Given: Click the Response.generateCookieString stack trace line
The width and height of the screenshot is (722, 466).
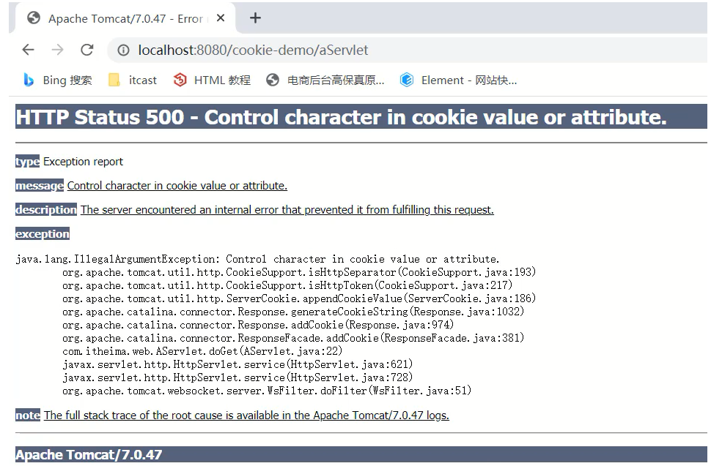Looking at the screenshot, I should click(x=293, y=312).
